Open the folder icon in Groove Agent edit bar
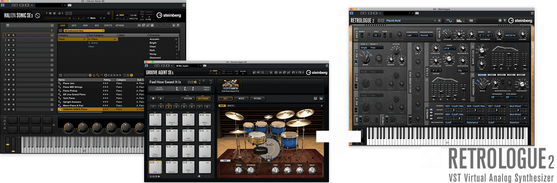This screenshot has width=557, height=183. click(321, 98)
